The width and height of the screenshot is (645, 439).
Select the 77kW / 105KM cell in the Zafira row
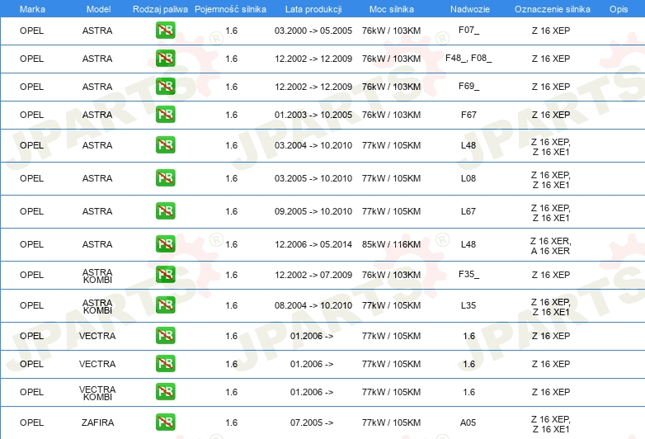point(391,422)
